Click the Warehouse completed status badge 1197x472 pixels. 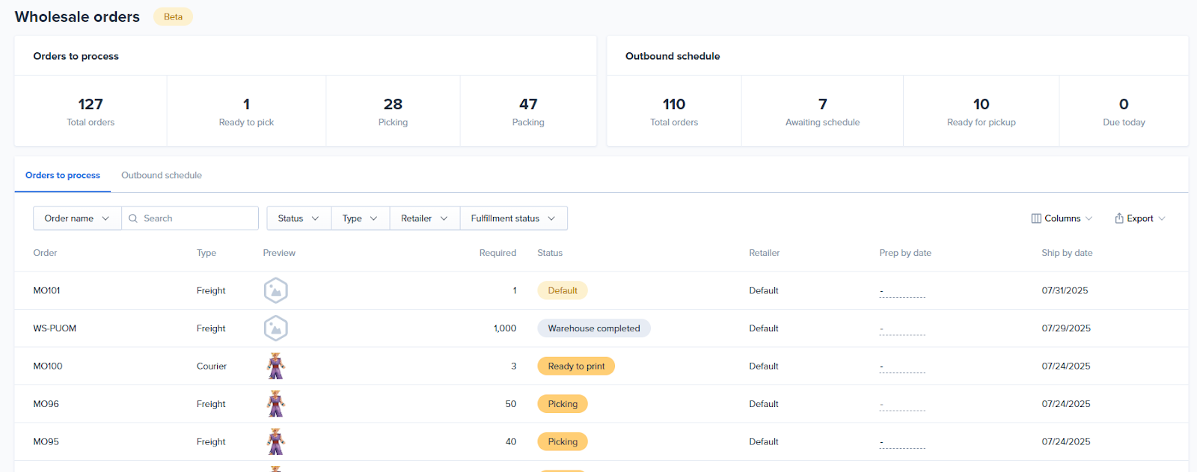click(594, 328)
